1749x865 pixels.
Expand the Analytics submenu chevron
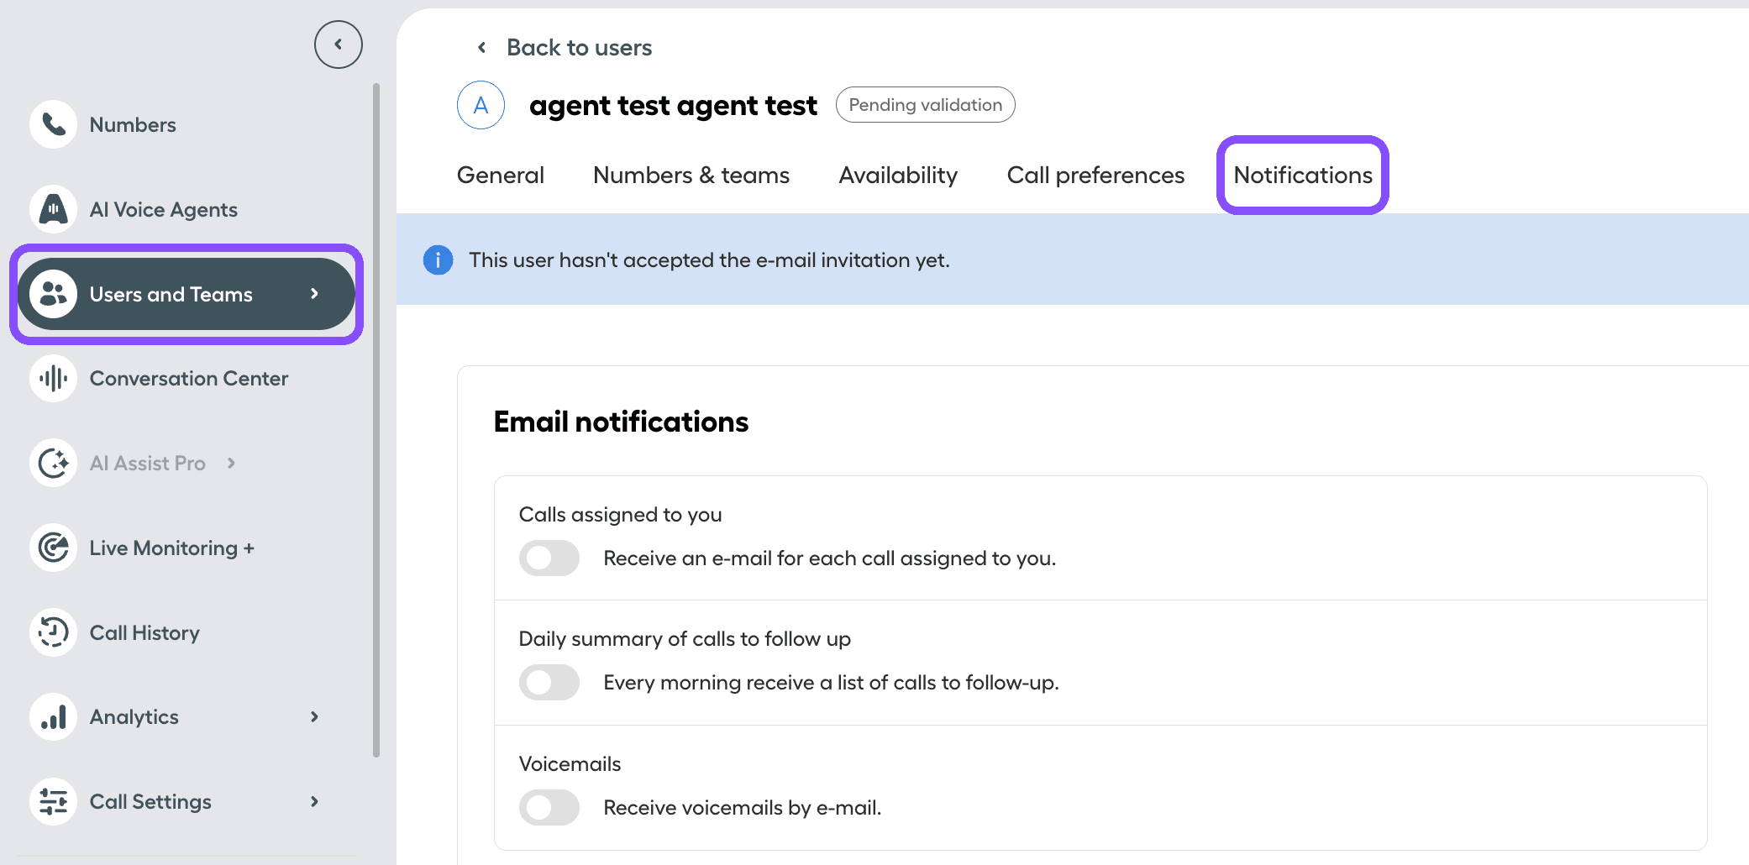point(314,716)
